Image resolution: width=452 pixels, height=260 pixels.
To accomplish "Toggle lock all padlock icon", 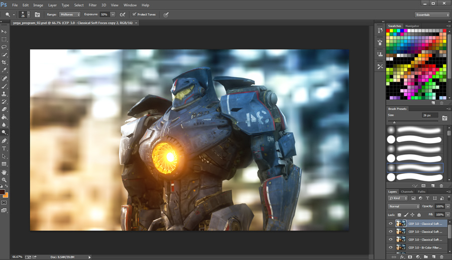I will 419,215.
